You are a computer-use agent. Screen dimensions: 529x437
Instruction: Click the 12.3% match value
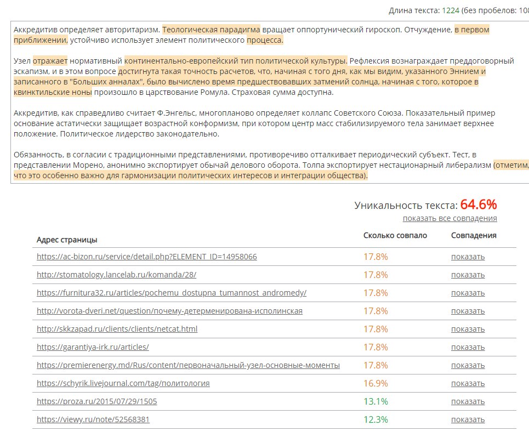[376, 419]
